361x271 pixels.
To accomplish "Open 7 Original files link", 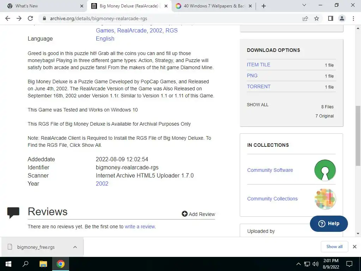I will pos(324,116).
